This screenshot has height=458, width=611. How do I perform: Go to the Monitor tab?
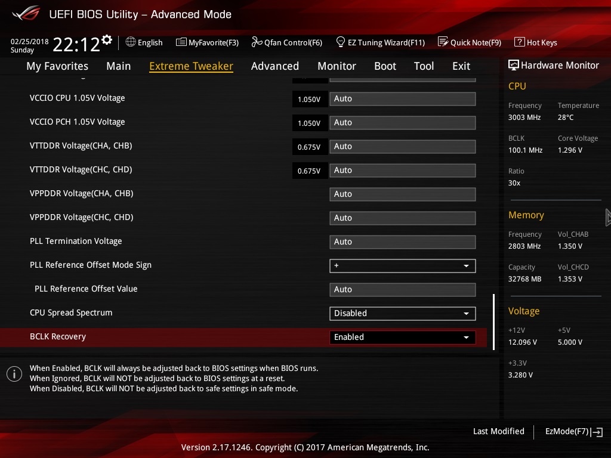tap(337, 66)
